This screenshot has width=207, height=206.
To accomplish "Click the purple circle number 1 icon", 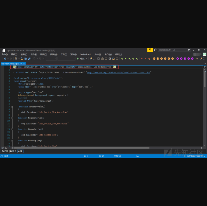I will click(178, 59).
